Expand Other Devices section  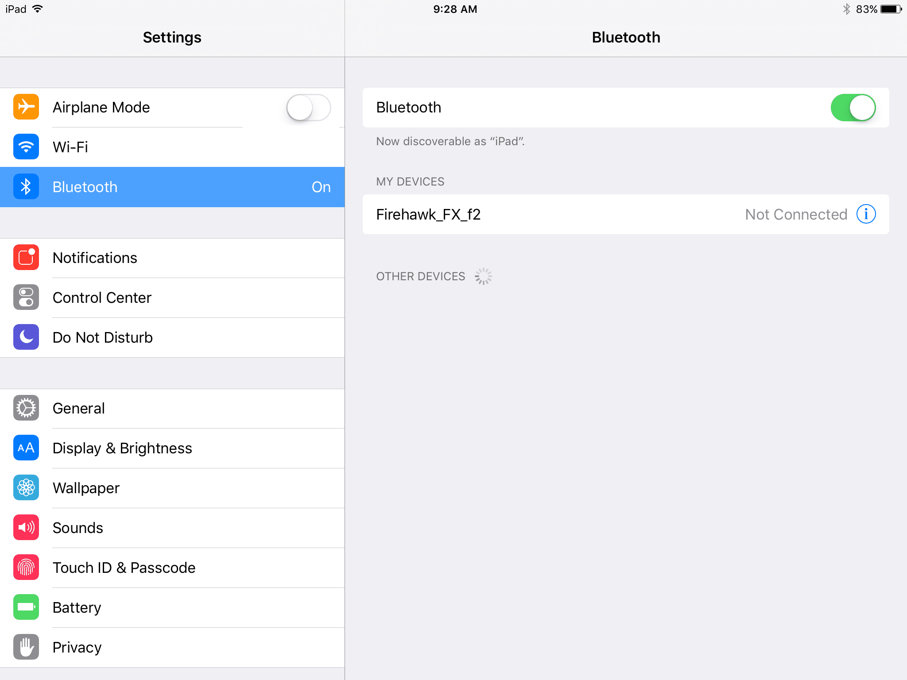point(421,276)
